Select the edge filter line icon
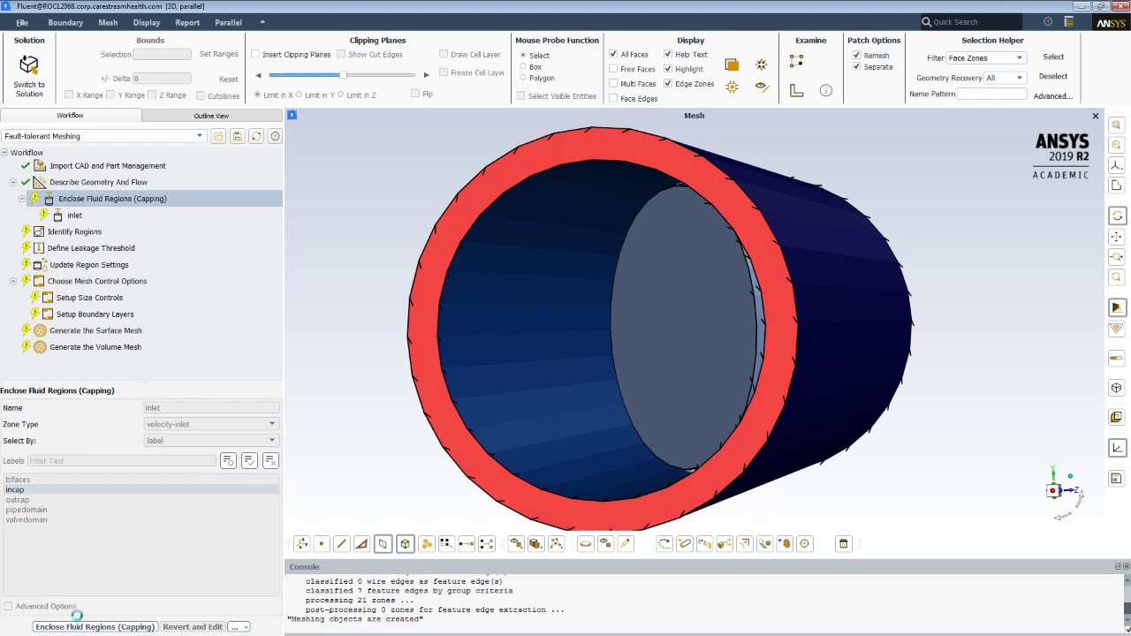Viewport: 1131px width, 636px height. 341,543
